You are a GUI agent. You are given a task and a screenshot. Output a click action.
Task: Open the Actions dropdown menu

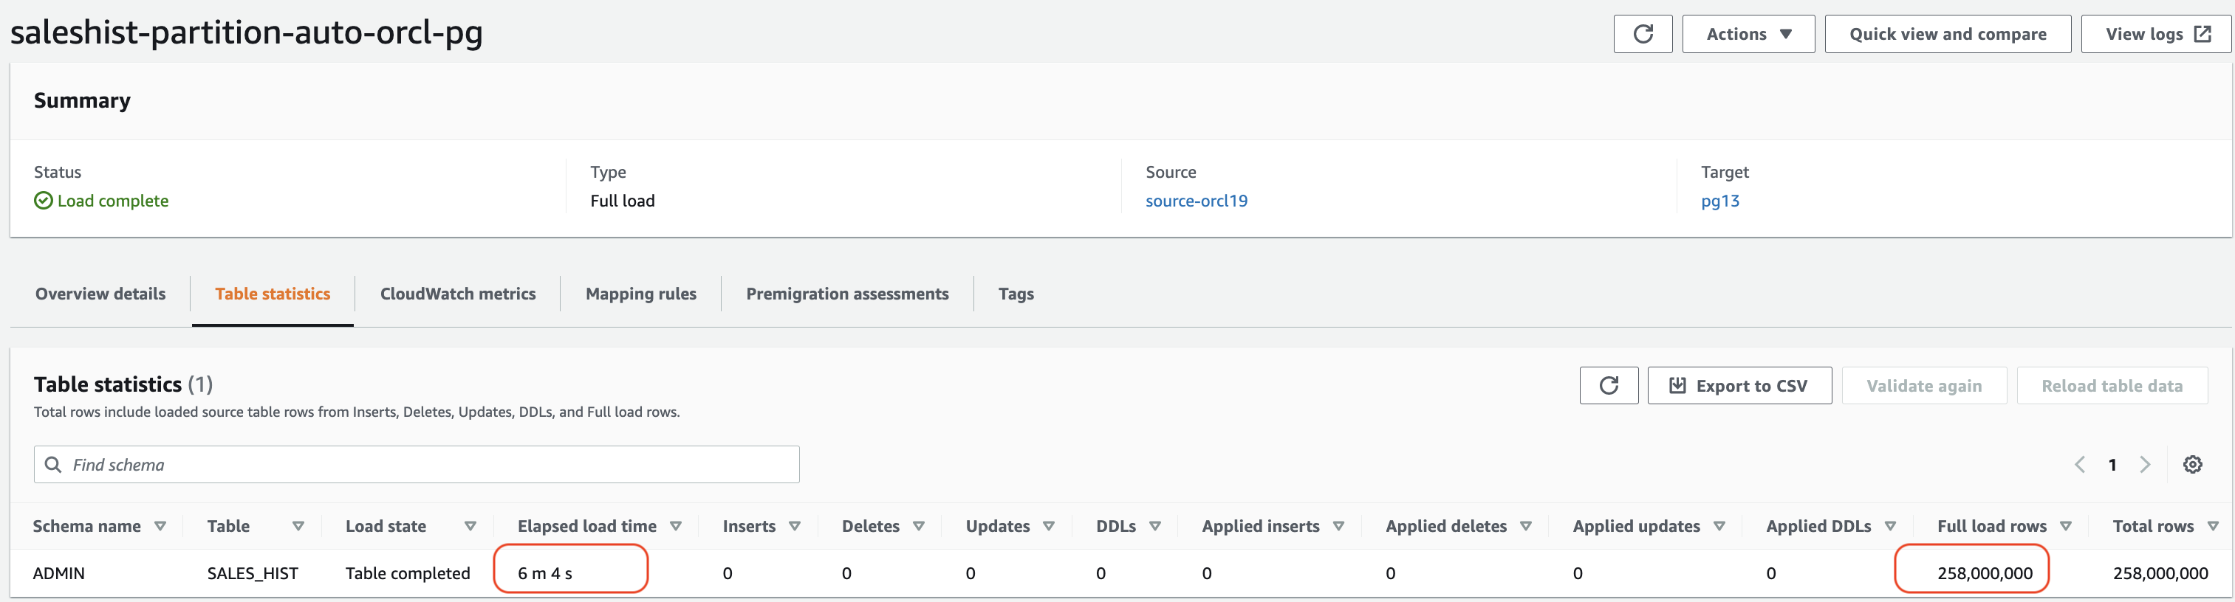pyautogui.click(x=1748, y=34)
